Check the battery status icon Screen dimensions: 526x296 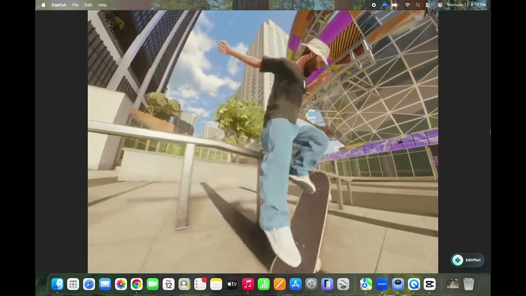[395, 5]
